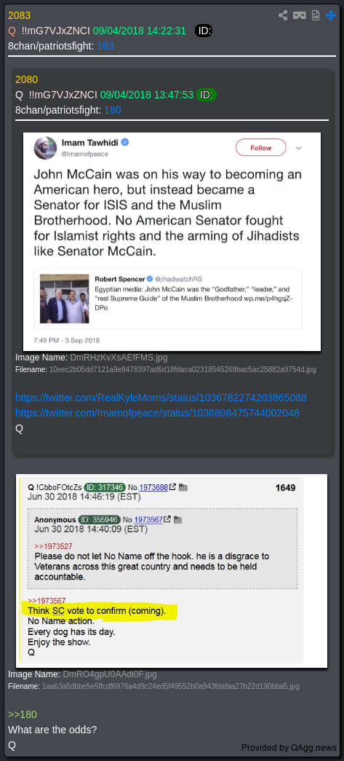Open the Imamofpeace twitter status link

pyautogui.click(x=157, y=413)
